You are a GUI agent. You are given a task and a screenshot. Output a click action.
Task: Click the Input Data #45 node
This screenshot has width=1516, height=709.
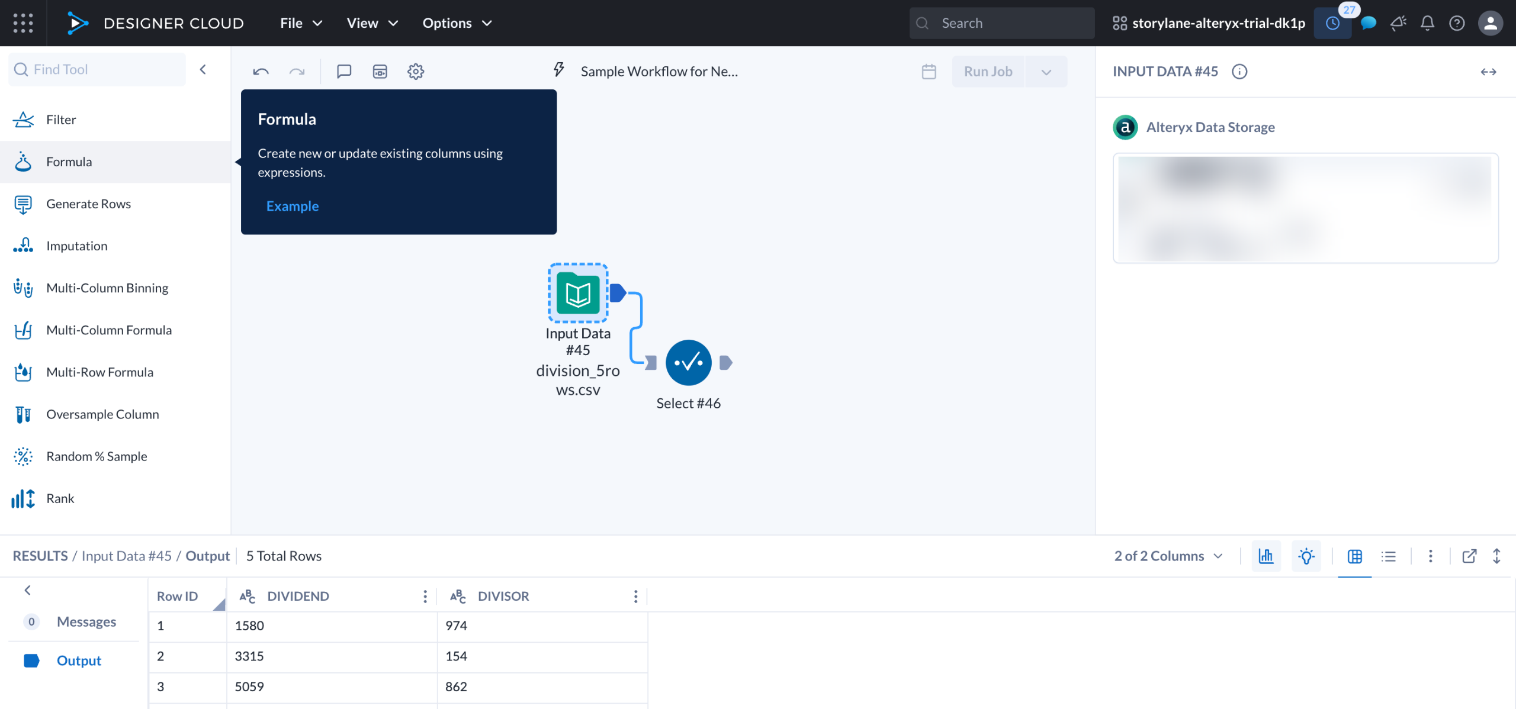click(578, 294)
